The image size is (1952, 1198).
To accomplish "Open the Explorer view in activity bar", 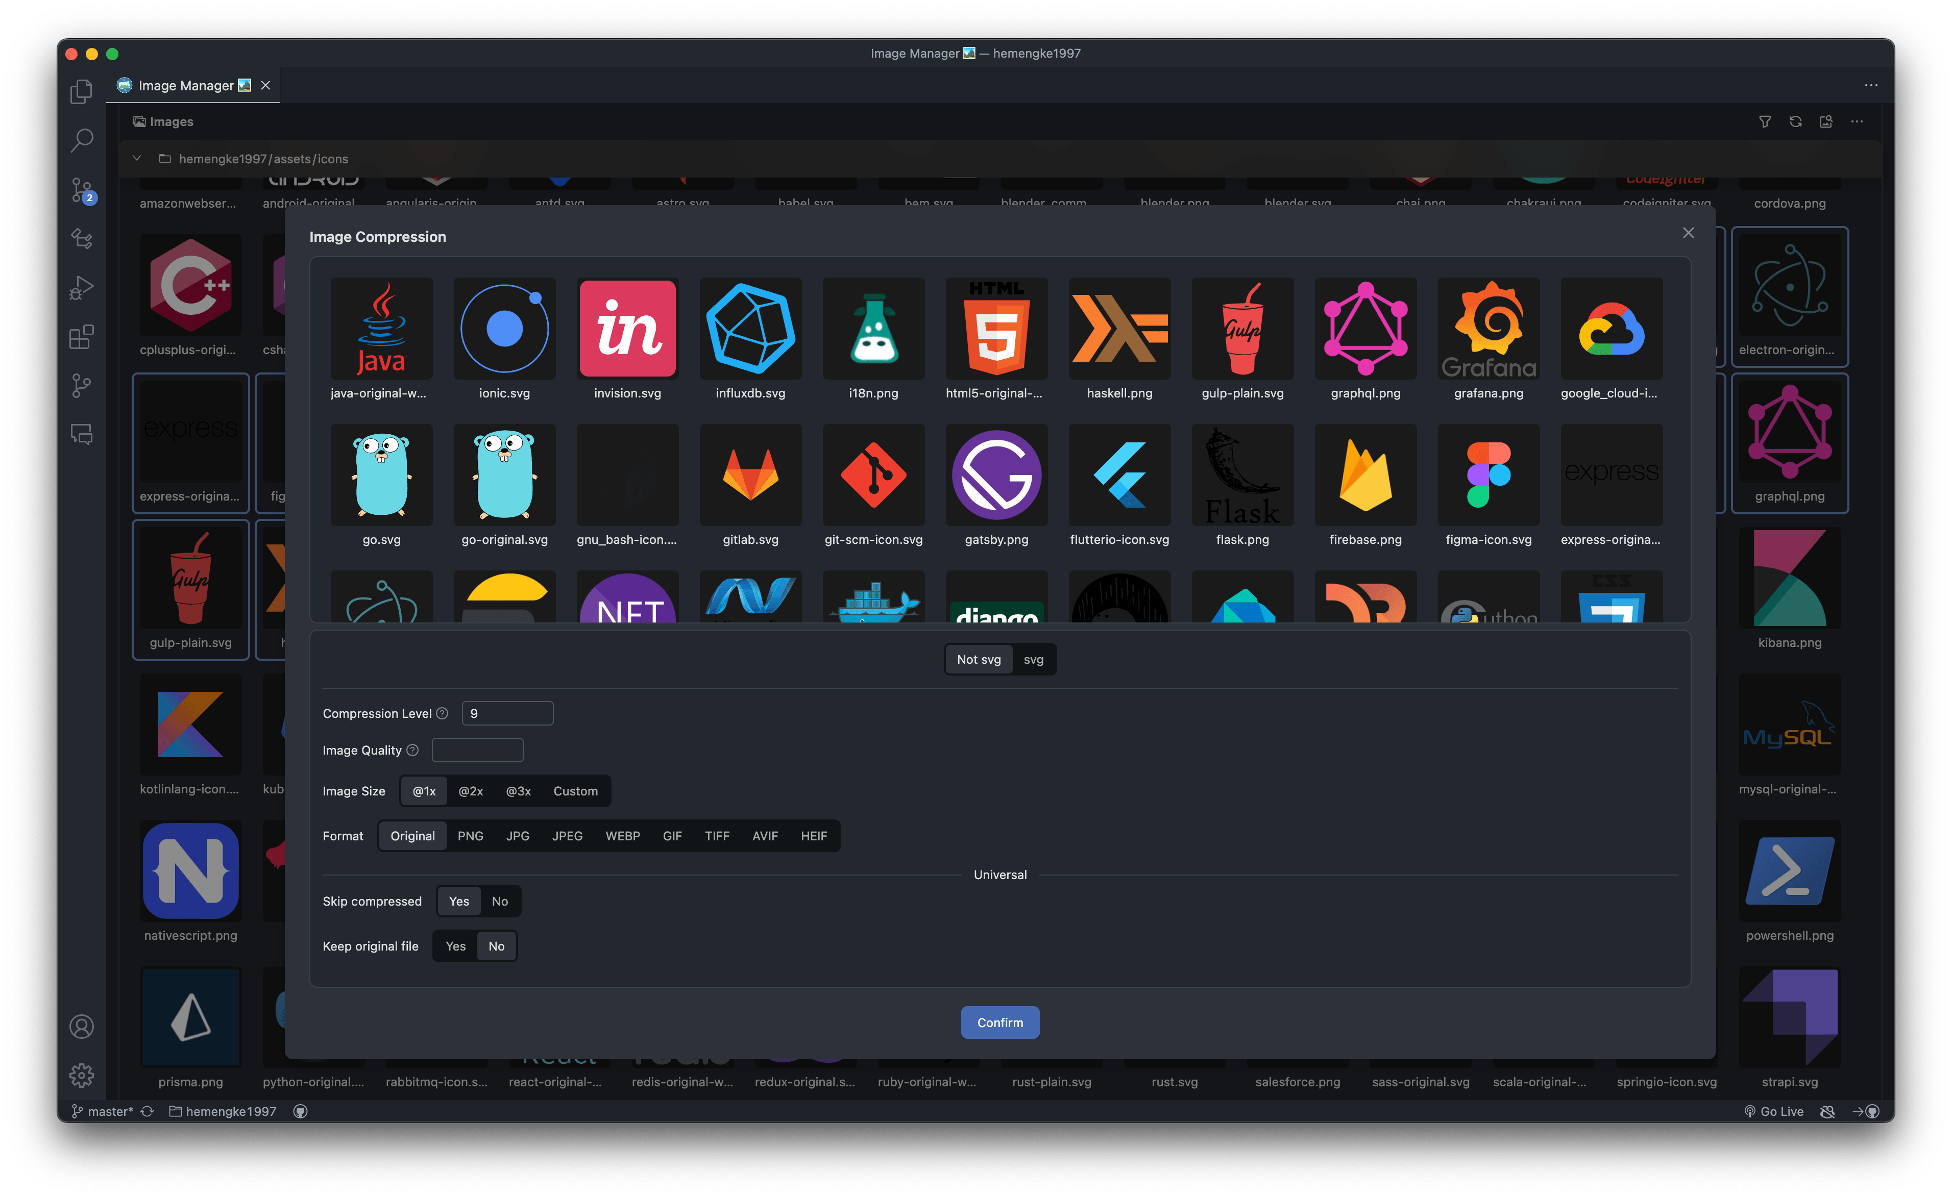I will pyautogui.click(x=81, y=92).
